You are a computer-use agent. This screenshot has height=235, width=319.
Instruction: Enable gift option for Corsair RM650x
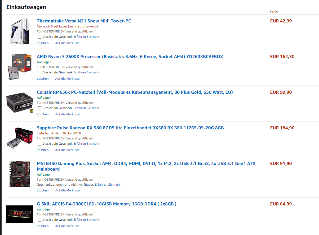[x=39, y=108]
